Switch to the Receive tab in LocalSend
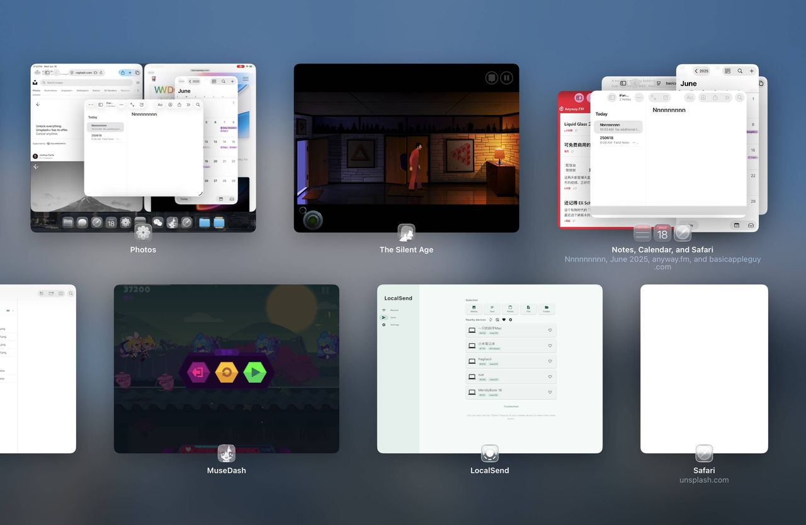 click(x=383, y=309)
